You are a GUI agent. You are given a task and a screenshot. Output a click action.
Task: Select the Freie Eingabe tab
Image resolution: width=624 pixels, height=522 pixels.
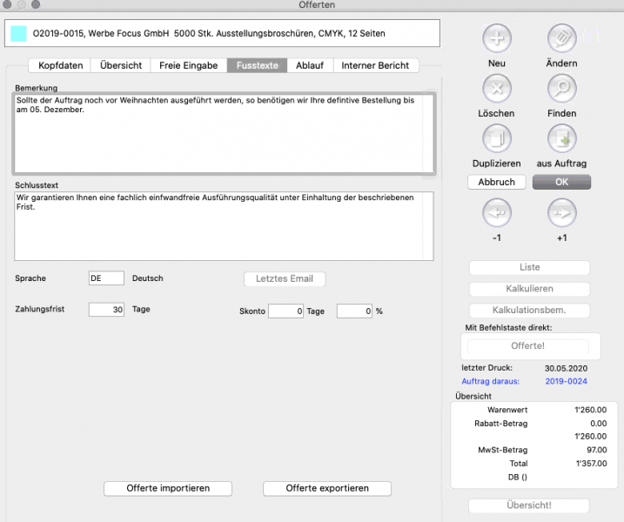(x=188, y=65)
